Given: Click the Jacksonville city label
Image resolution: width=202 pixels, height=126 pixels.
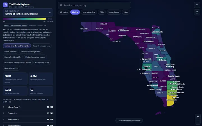Looking at the screenshot, I should point(157,32).
